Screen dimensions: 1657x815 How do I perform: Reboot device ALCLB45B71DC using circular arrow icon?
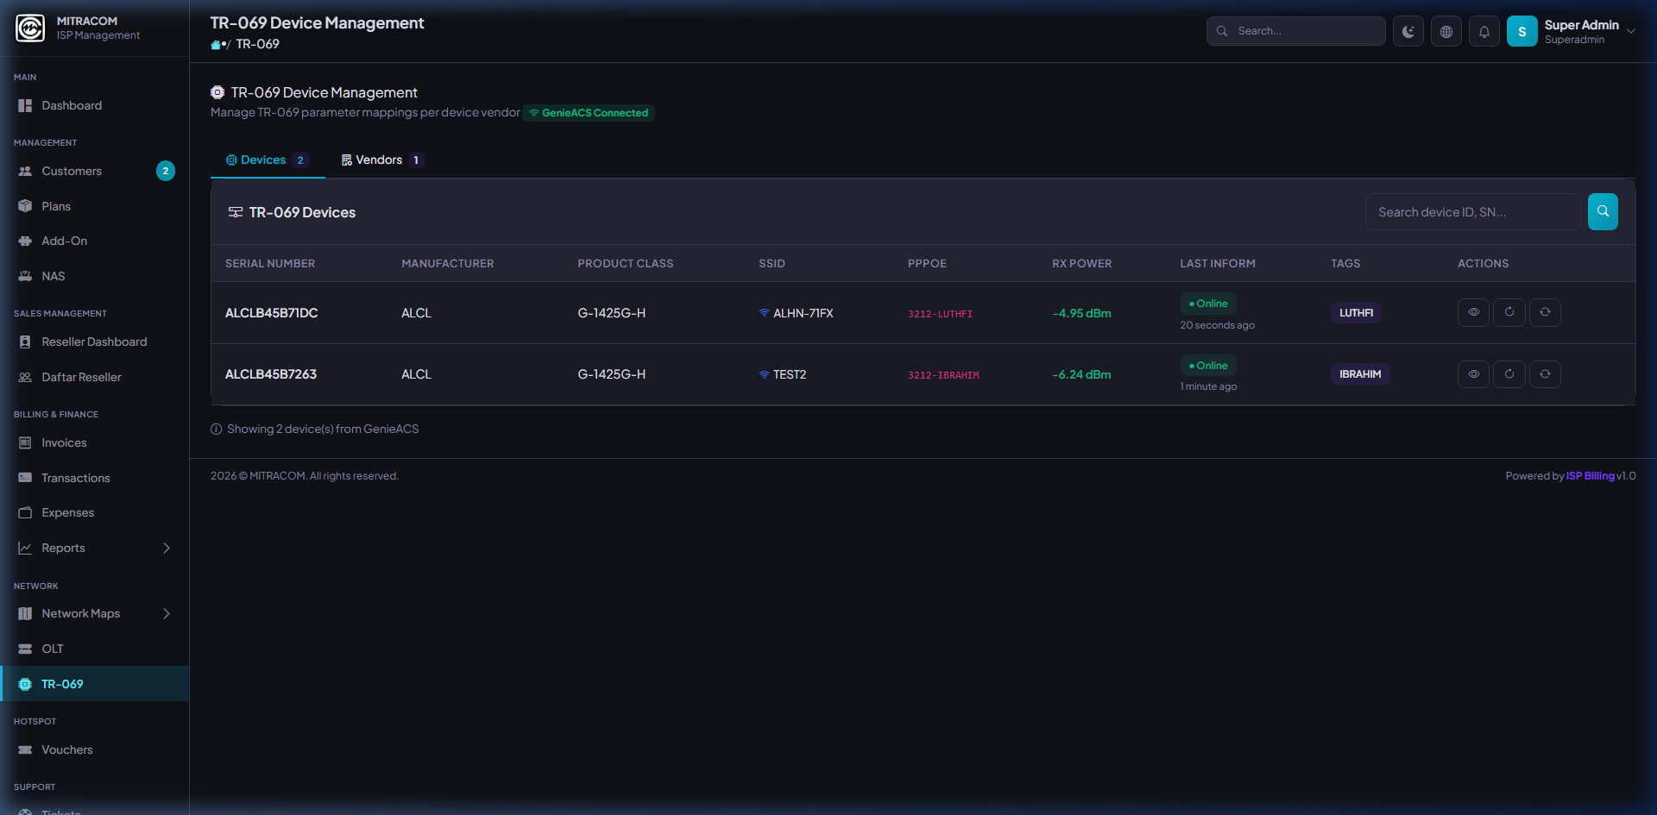[1509, 312]
